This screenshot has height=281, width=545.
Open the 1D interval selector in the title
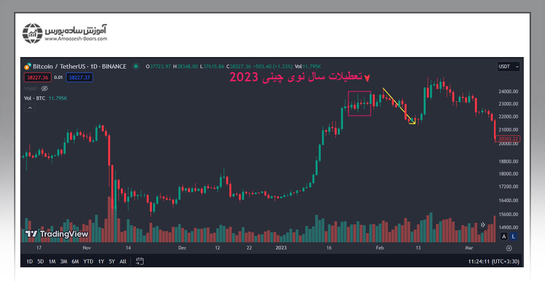(94, 66)
